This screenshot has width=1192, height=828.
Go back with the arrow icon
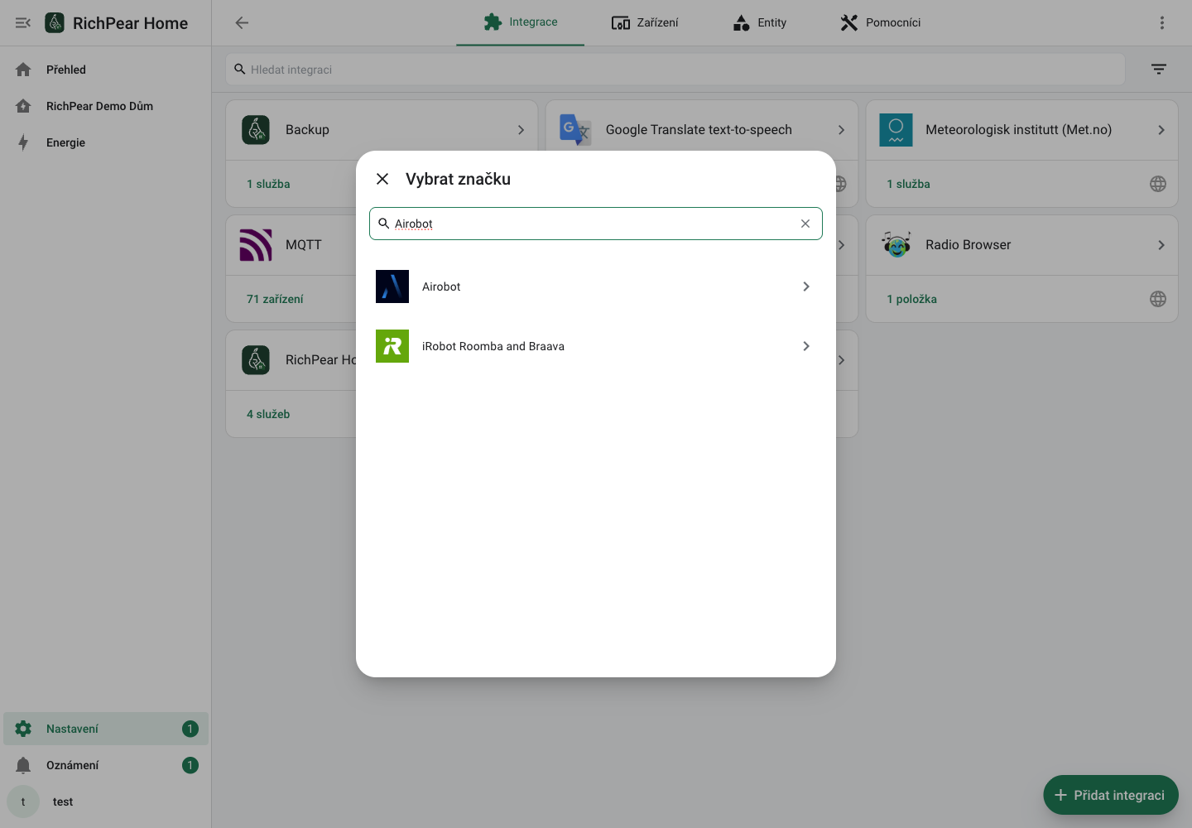coord(242,23)
